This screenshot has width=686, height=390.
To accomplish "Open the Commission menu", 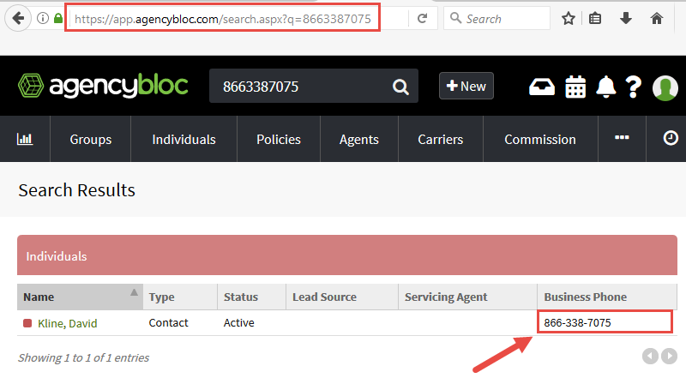I will point(540,139).
